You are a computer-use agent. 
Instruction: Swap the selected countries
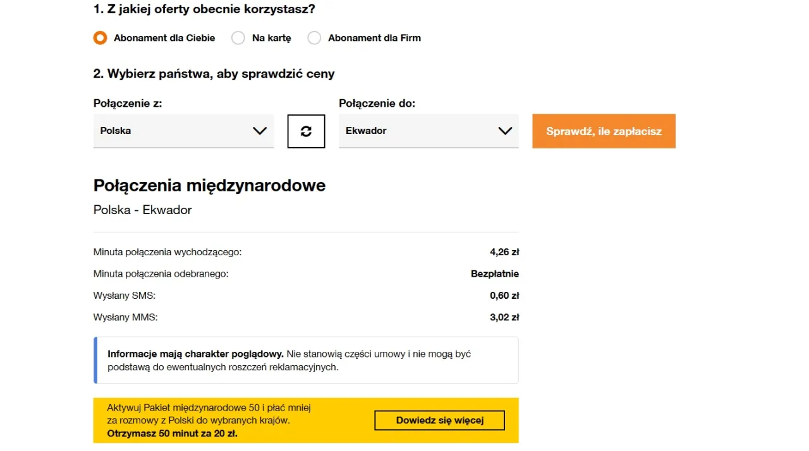pyautogui.click(x=306, y=131)
